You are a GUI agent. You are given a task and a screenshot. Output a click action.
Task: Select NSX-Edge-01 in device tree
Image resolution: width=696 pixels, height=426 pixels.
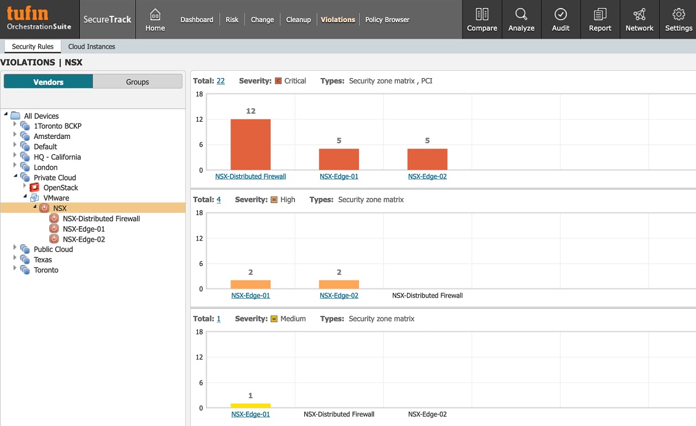coord(84,229)
